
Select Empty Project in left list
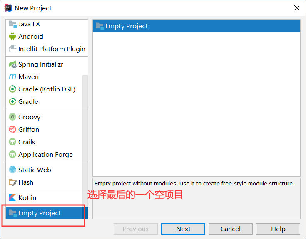(47, 213)
